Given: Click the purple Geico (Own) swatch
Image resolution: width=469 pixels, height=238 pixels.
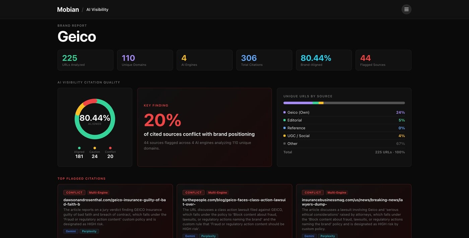Looking at the screenshot, I should [x=284, y=112].
